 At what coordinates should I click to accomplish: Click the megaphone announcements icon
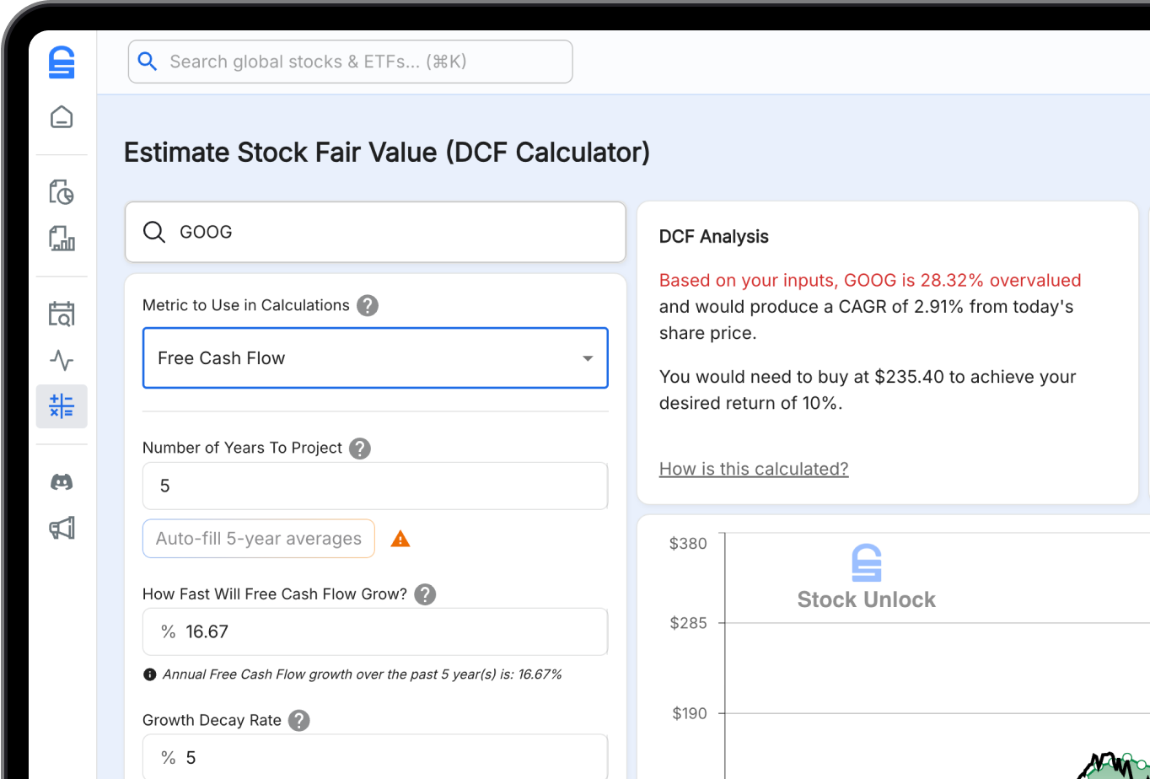click(61, 528)
